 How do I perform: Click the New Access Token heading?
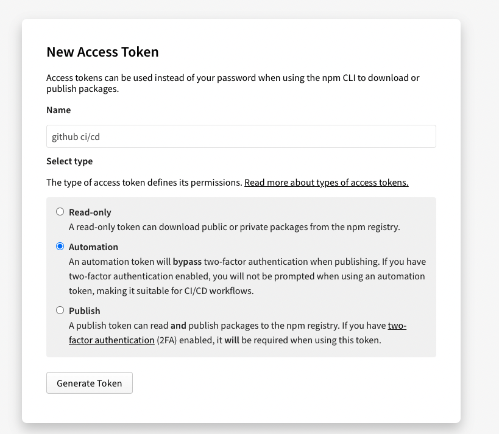pyautogui.click(x=102, y=52)
